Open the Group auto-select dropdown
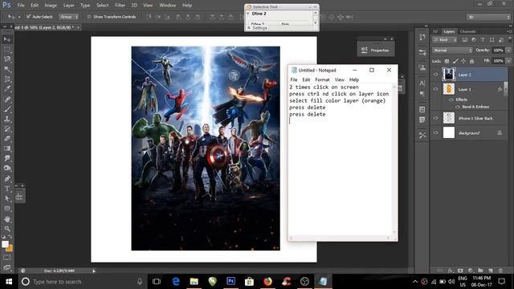 point(68,17)
